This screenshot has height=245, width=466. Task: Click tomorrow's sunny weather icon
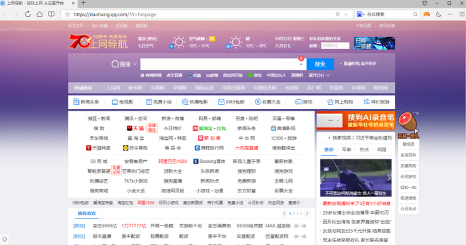coord(236,42)
